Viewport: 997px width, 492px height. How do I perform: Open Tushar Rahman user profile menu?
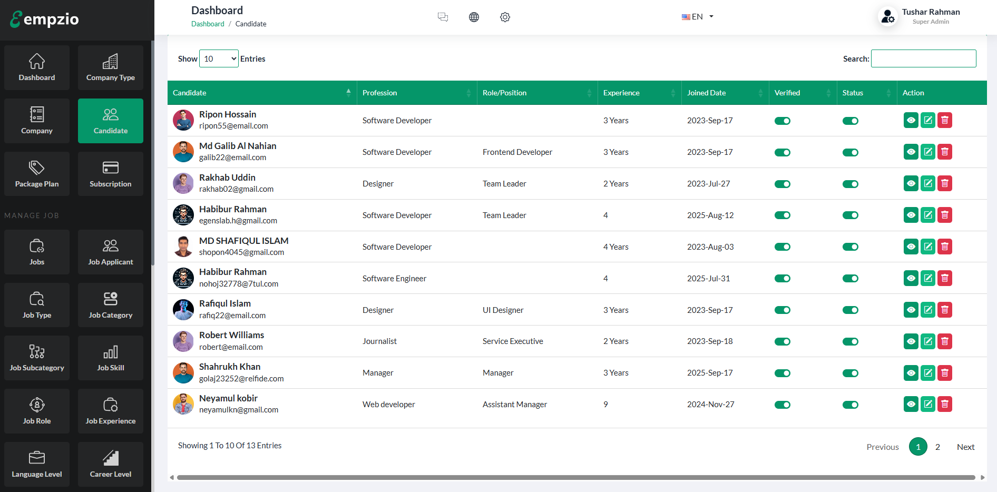tap(920, 16)
